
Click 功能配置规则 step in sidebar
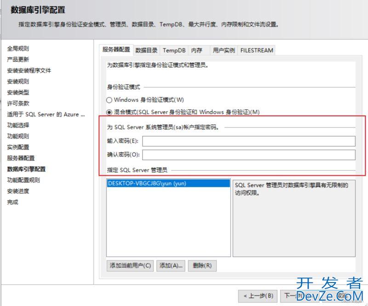[23, 180]
